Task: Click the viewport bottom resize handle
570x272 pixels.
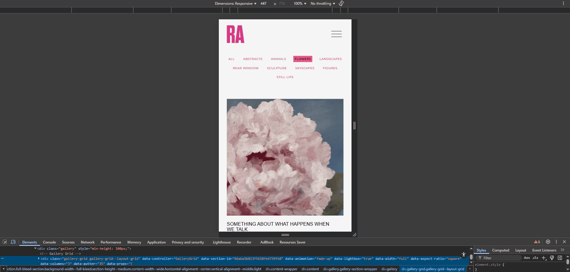Action: (x=285, y=235)
